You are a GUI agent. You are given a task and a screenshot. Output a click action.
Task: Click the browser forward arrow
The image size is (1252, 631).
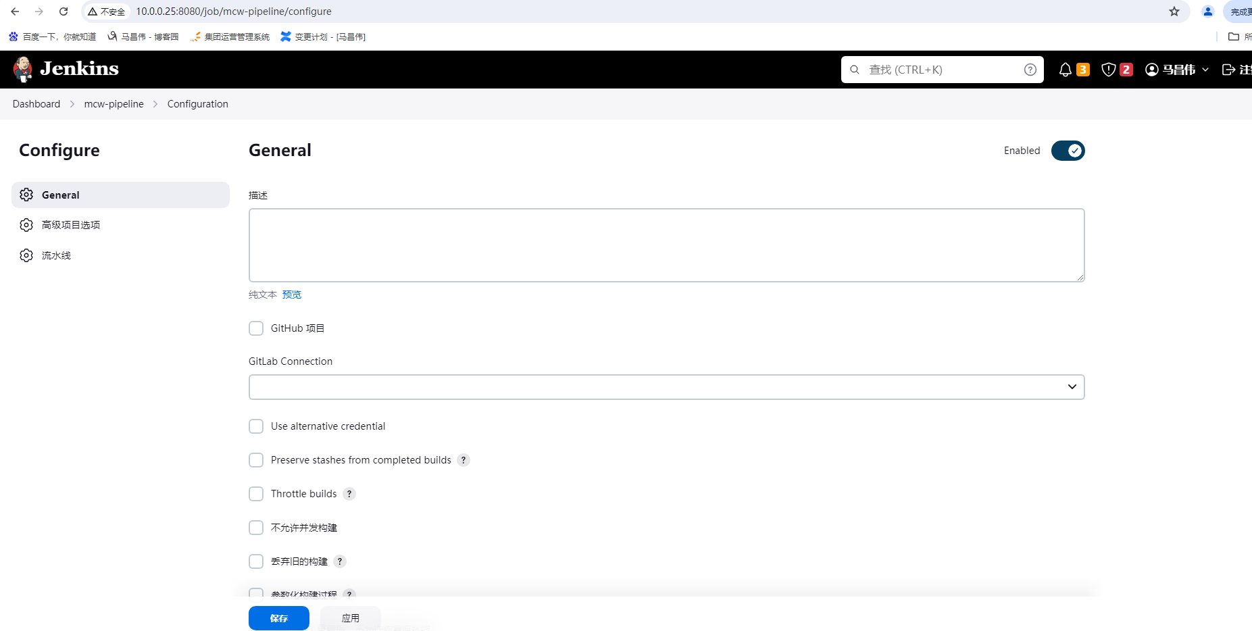click(x=39, y=11)
